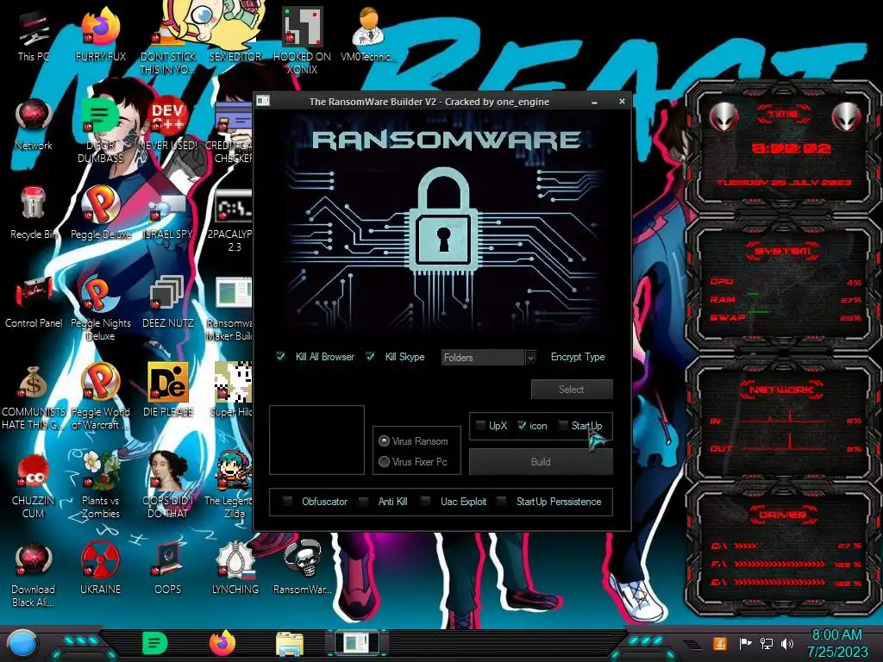Select the HOOKED ON XONIX desktop icon
The width and height of the screenshot is (883, 662).
tap(302, 41)
